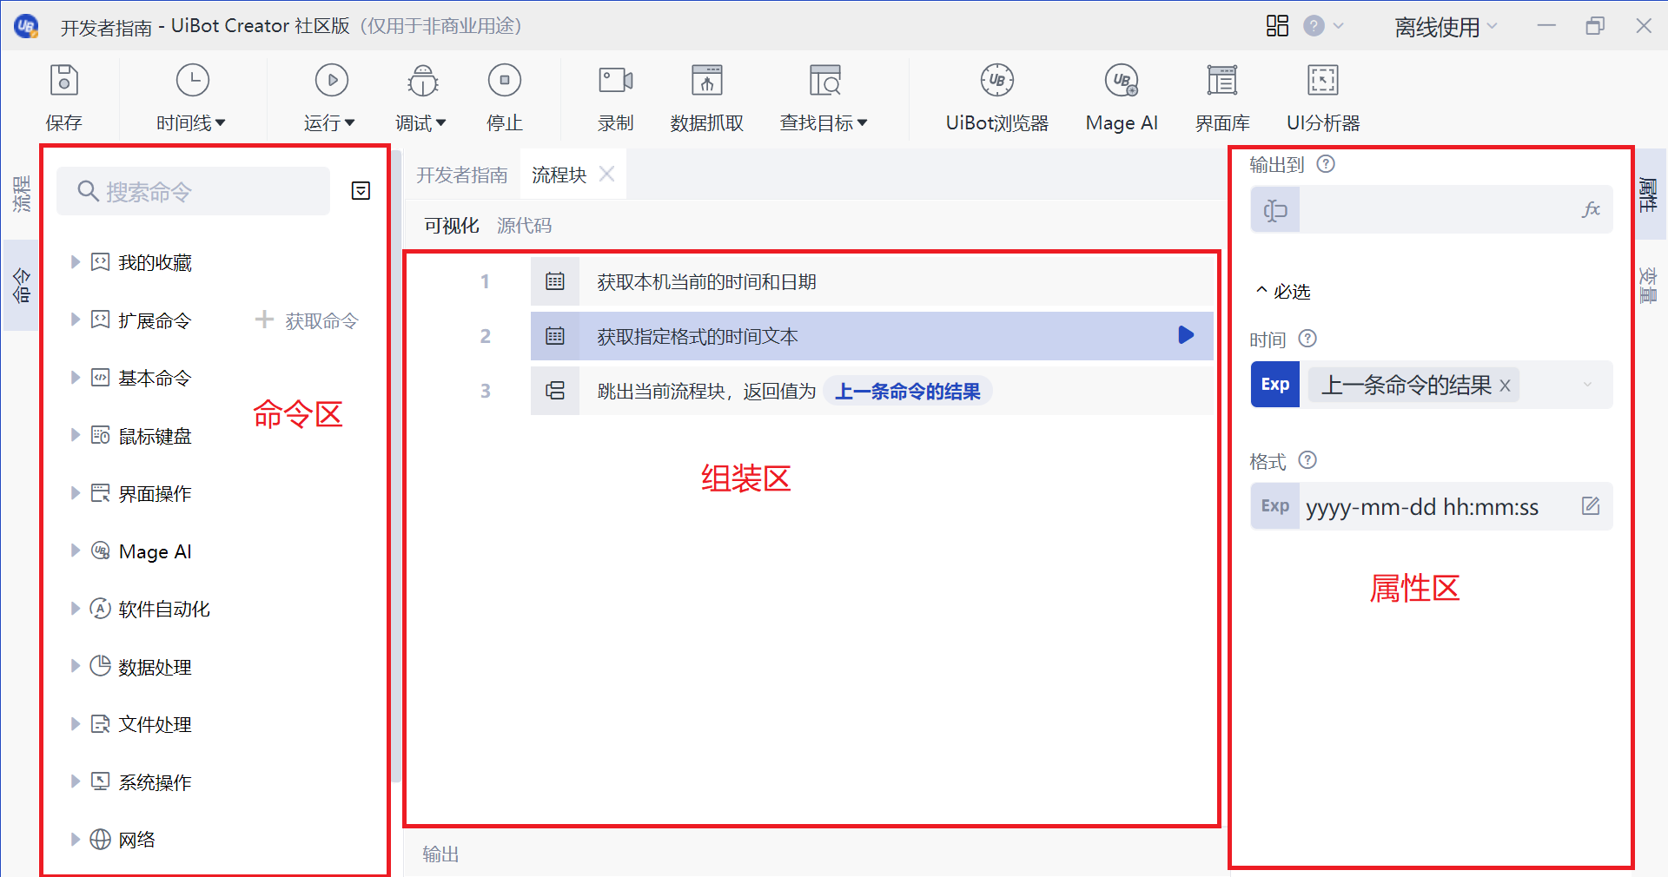Switch to the 命令 side tab
Screen dimensions: 1668x877
coord(21,285)
